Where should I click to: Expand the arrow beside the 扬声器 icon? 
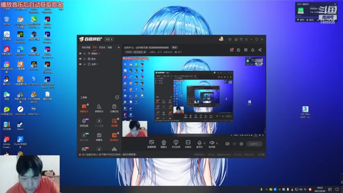point(217,143)
